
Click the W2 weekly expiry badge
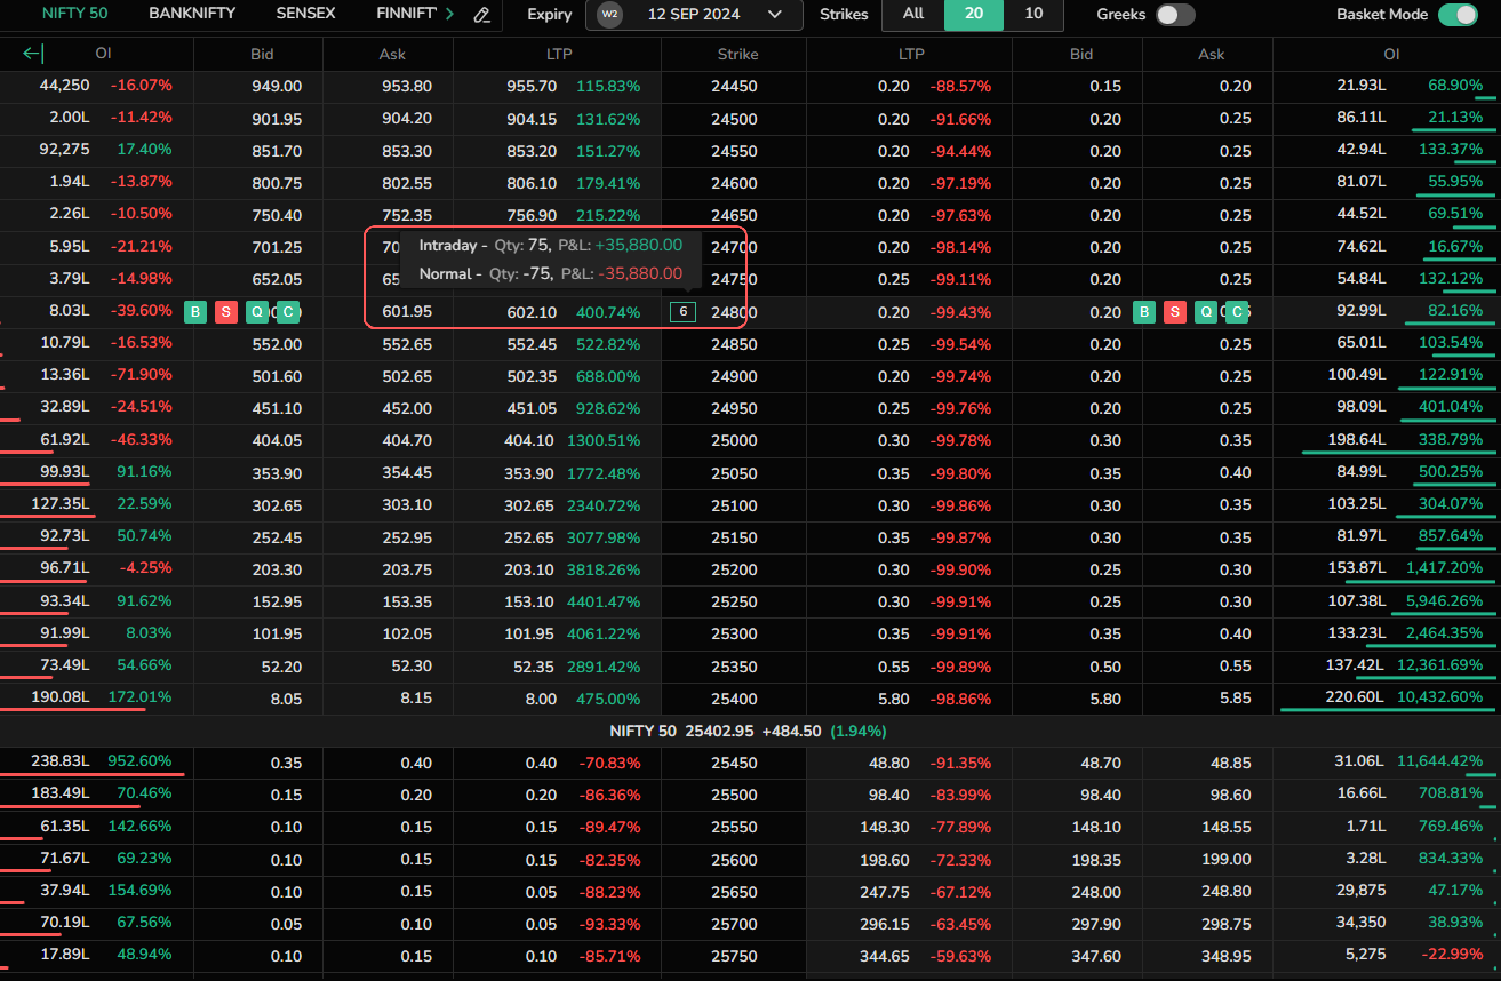(x=609, y=14)
